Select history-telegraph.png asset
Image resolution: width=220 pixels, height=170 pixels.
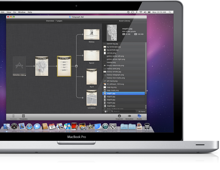124,75
